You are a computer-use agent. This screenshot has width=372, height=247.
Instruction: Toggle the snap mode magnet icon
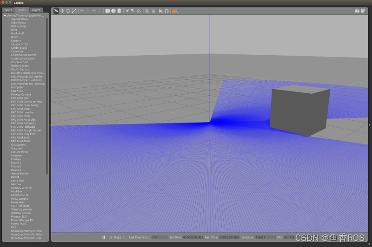point(166,11)
